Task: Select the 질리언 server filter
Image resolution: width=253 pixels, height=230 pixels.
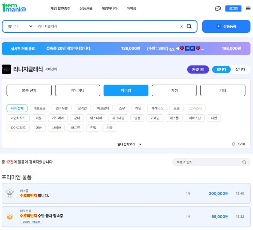Action: pyautogui.click(x=82, y=108)
